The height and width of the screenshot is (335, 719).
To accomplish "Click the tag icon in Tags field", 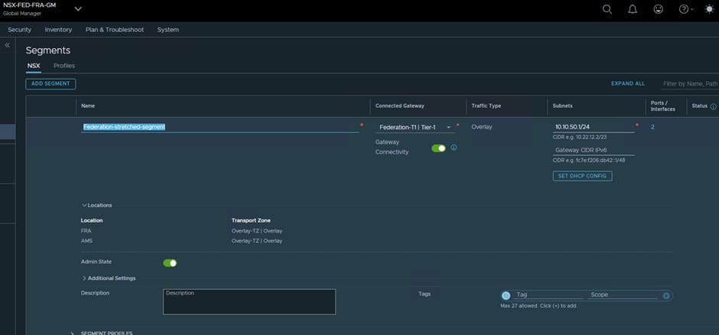I will [x=506, y=295].
